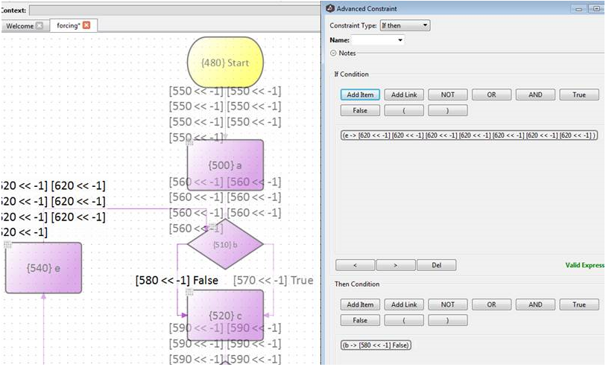Maximize the Advanced Constraint window
The image size is (606, 367).
[x=596, y=8]
